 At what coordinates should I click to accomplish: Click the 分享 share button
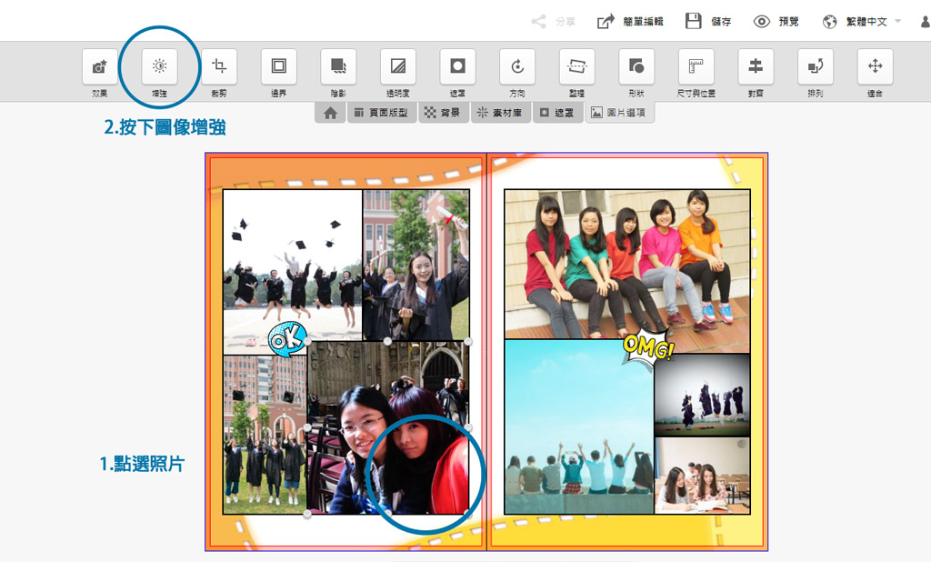point(554,22)
